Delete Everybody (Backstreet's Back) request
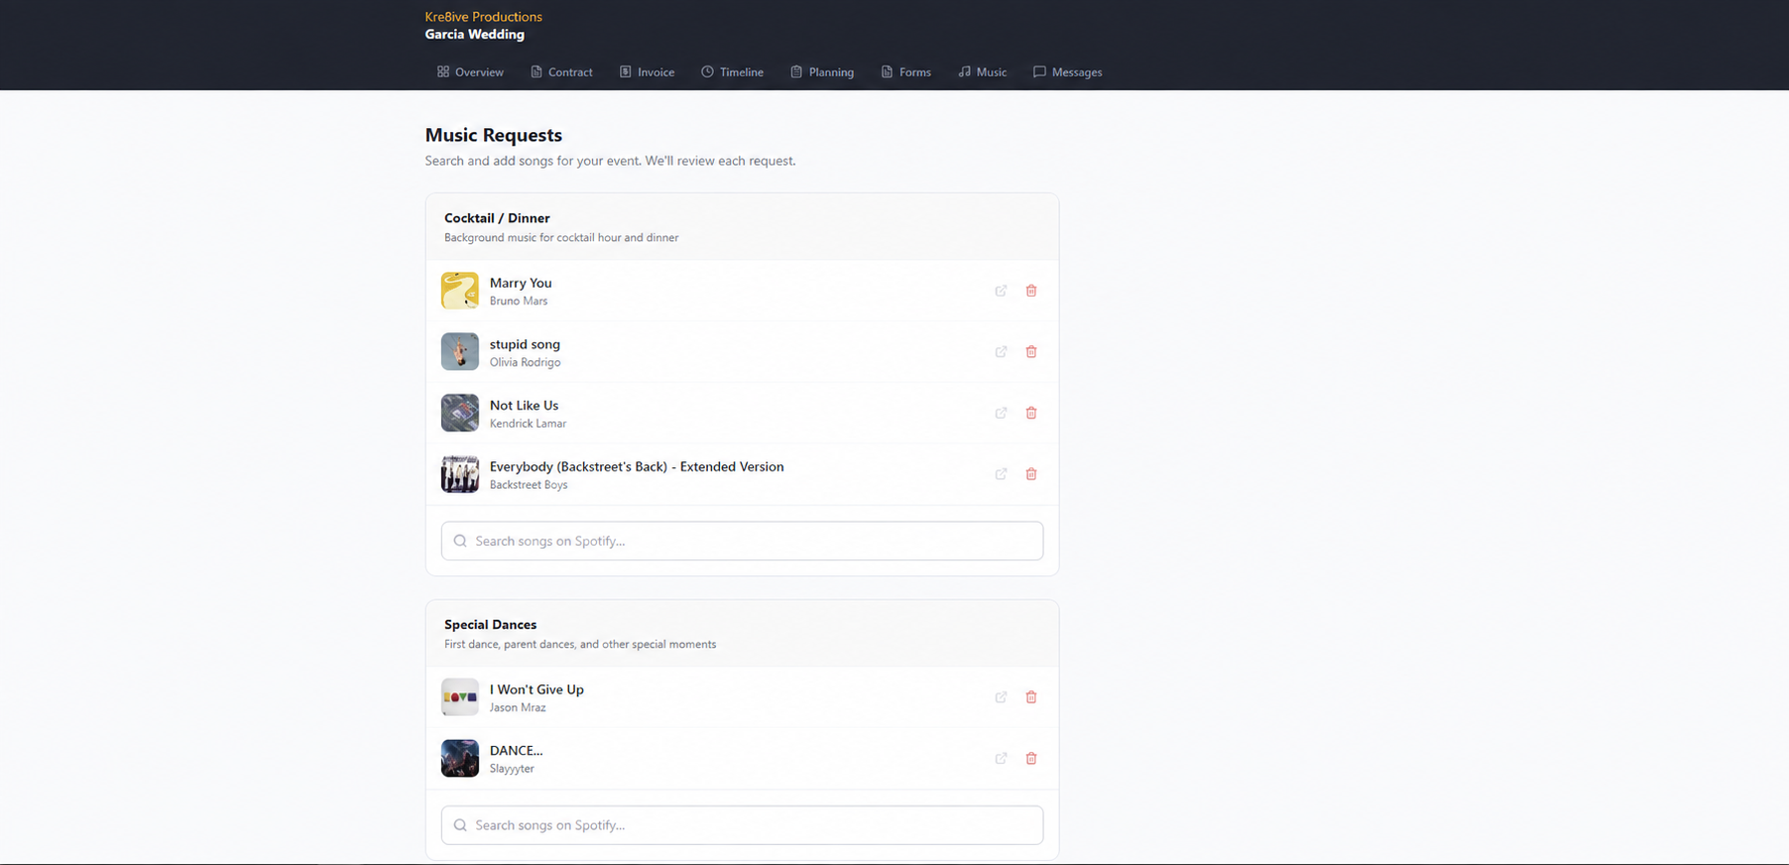The height and width of the screenshot is (865, 1789). tap(1031, 474)
